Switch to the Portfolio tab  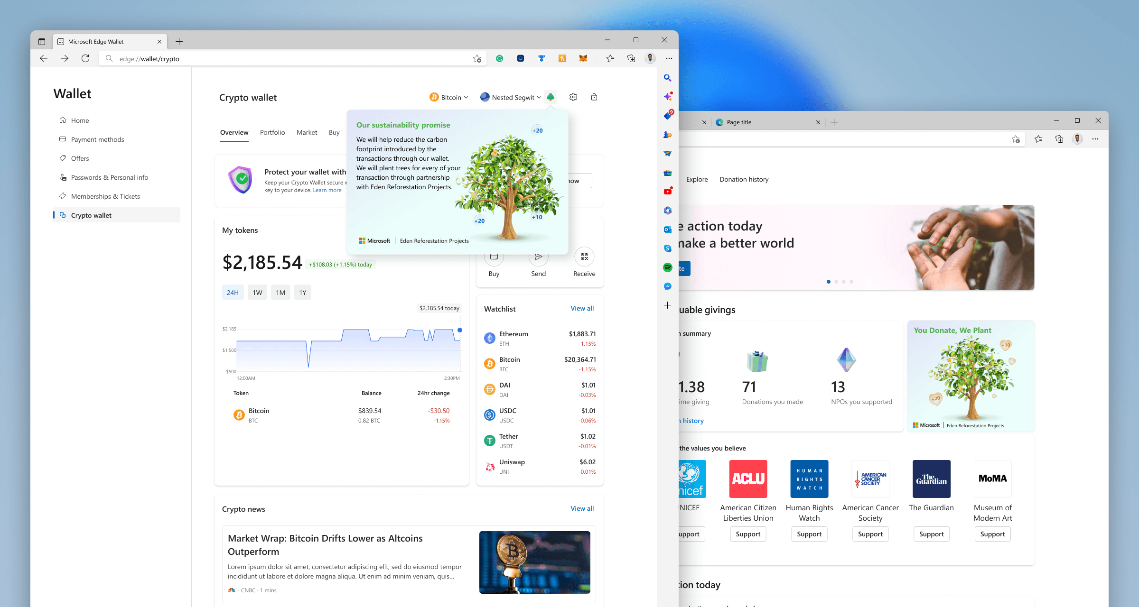[272, 132]
